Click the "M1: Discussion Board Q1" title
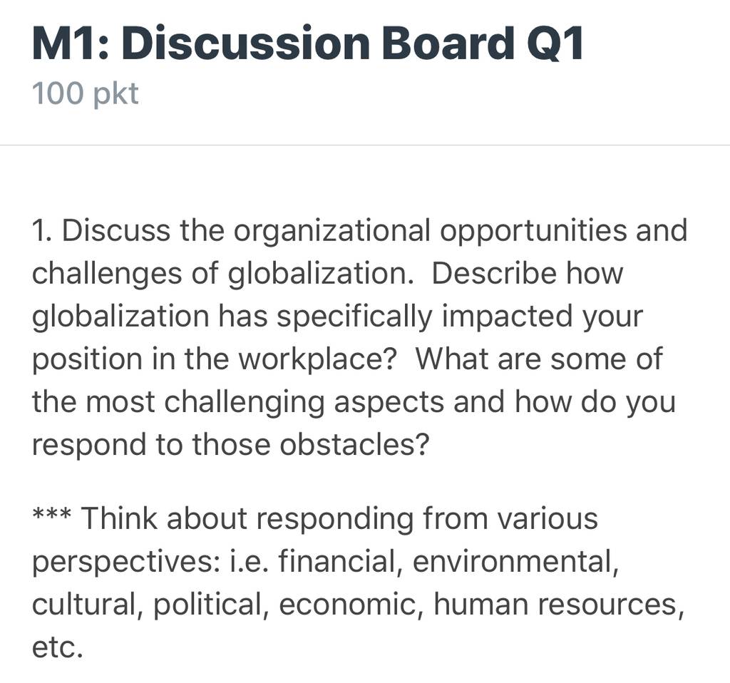 307,43
